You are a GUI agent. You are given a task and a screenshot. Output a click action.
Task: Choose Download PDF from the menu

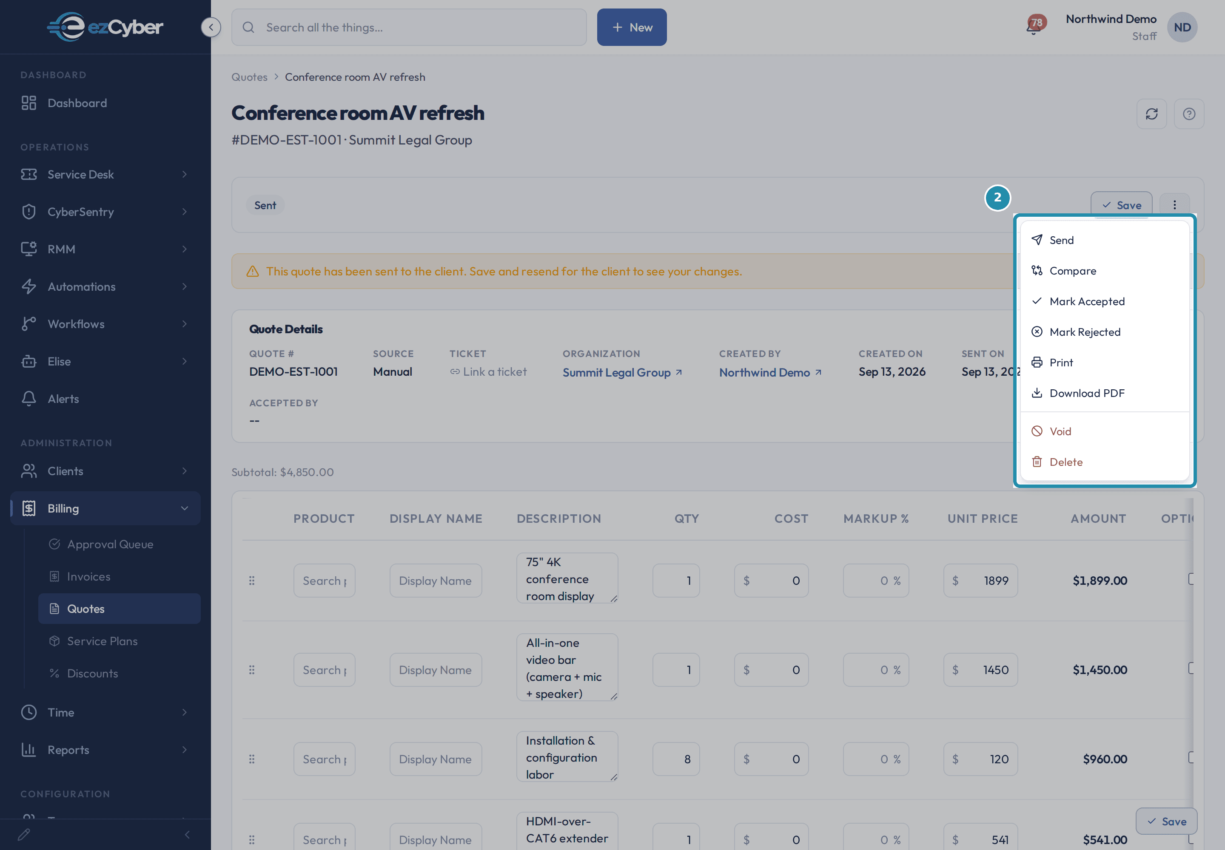(x=1105, y=393)
